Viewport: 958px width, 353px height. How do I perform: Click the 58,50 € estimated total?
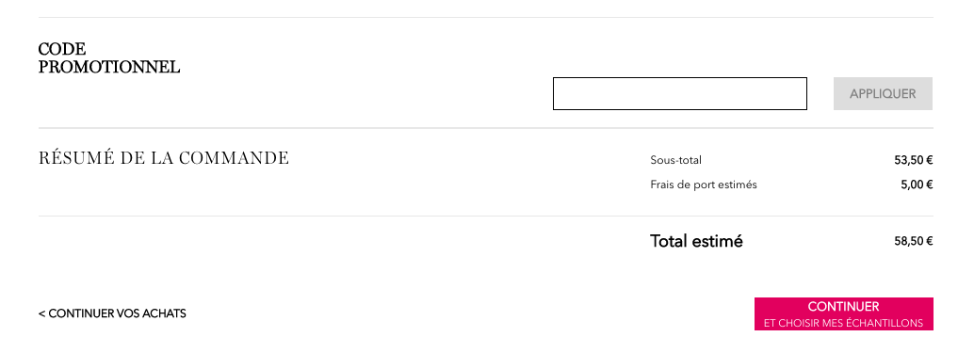click(914, 241)
